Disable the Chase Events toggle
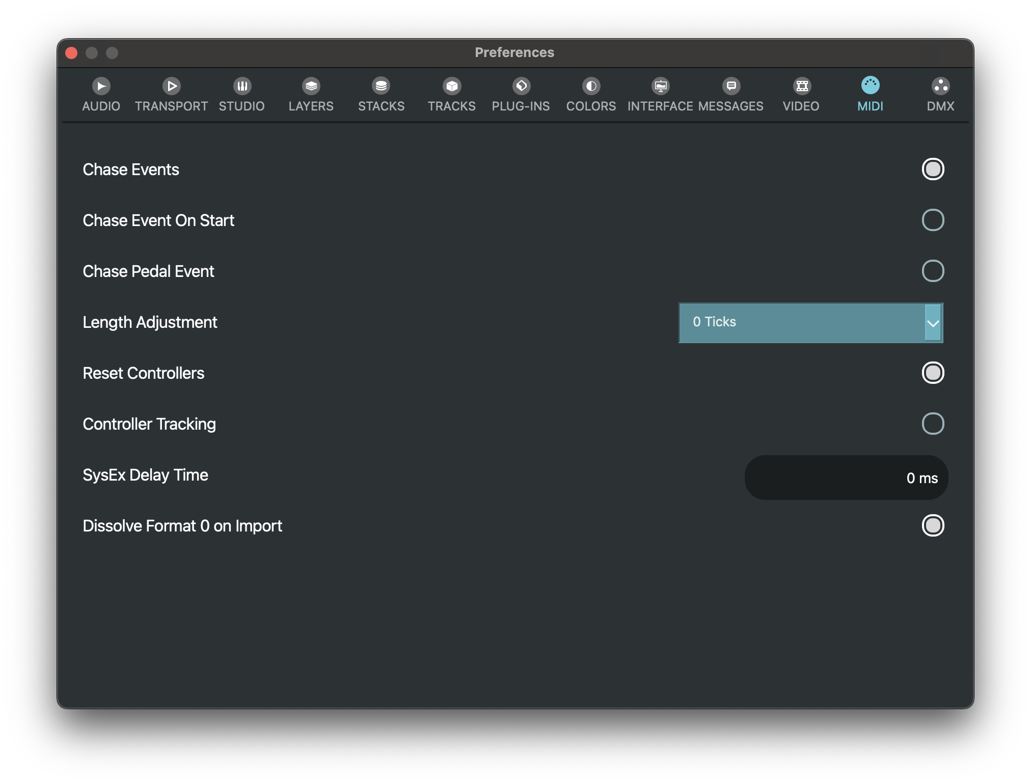1031x784 pixels. [x=933, y=170]
